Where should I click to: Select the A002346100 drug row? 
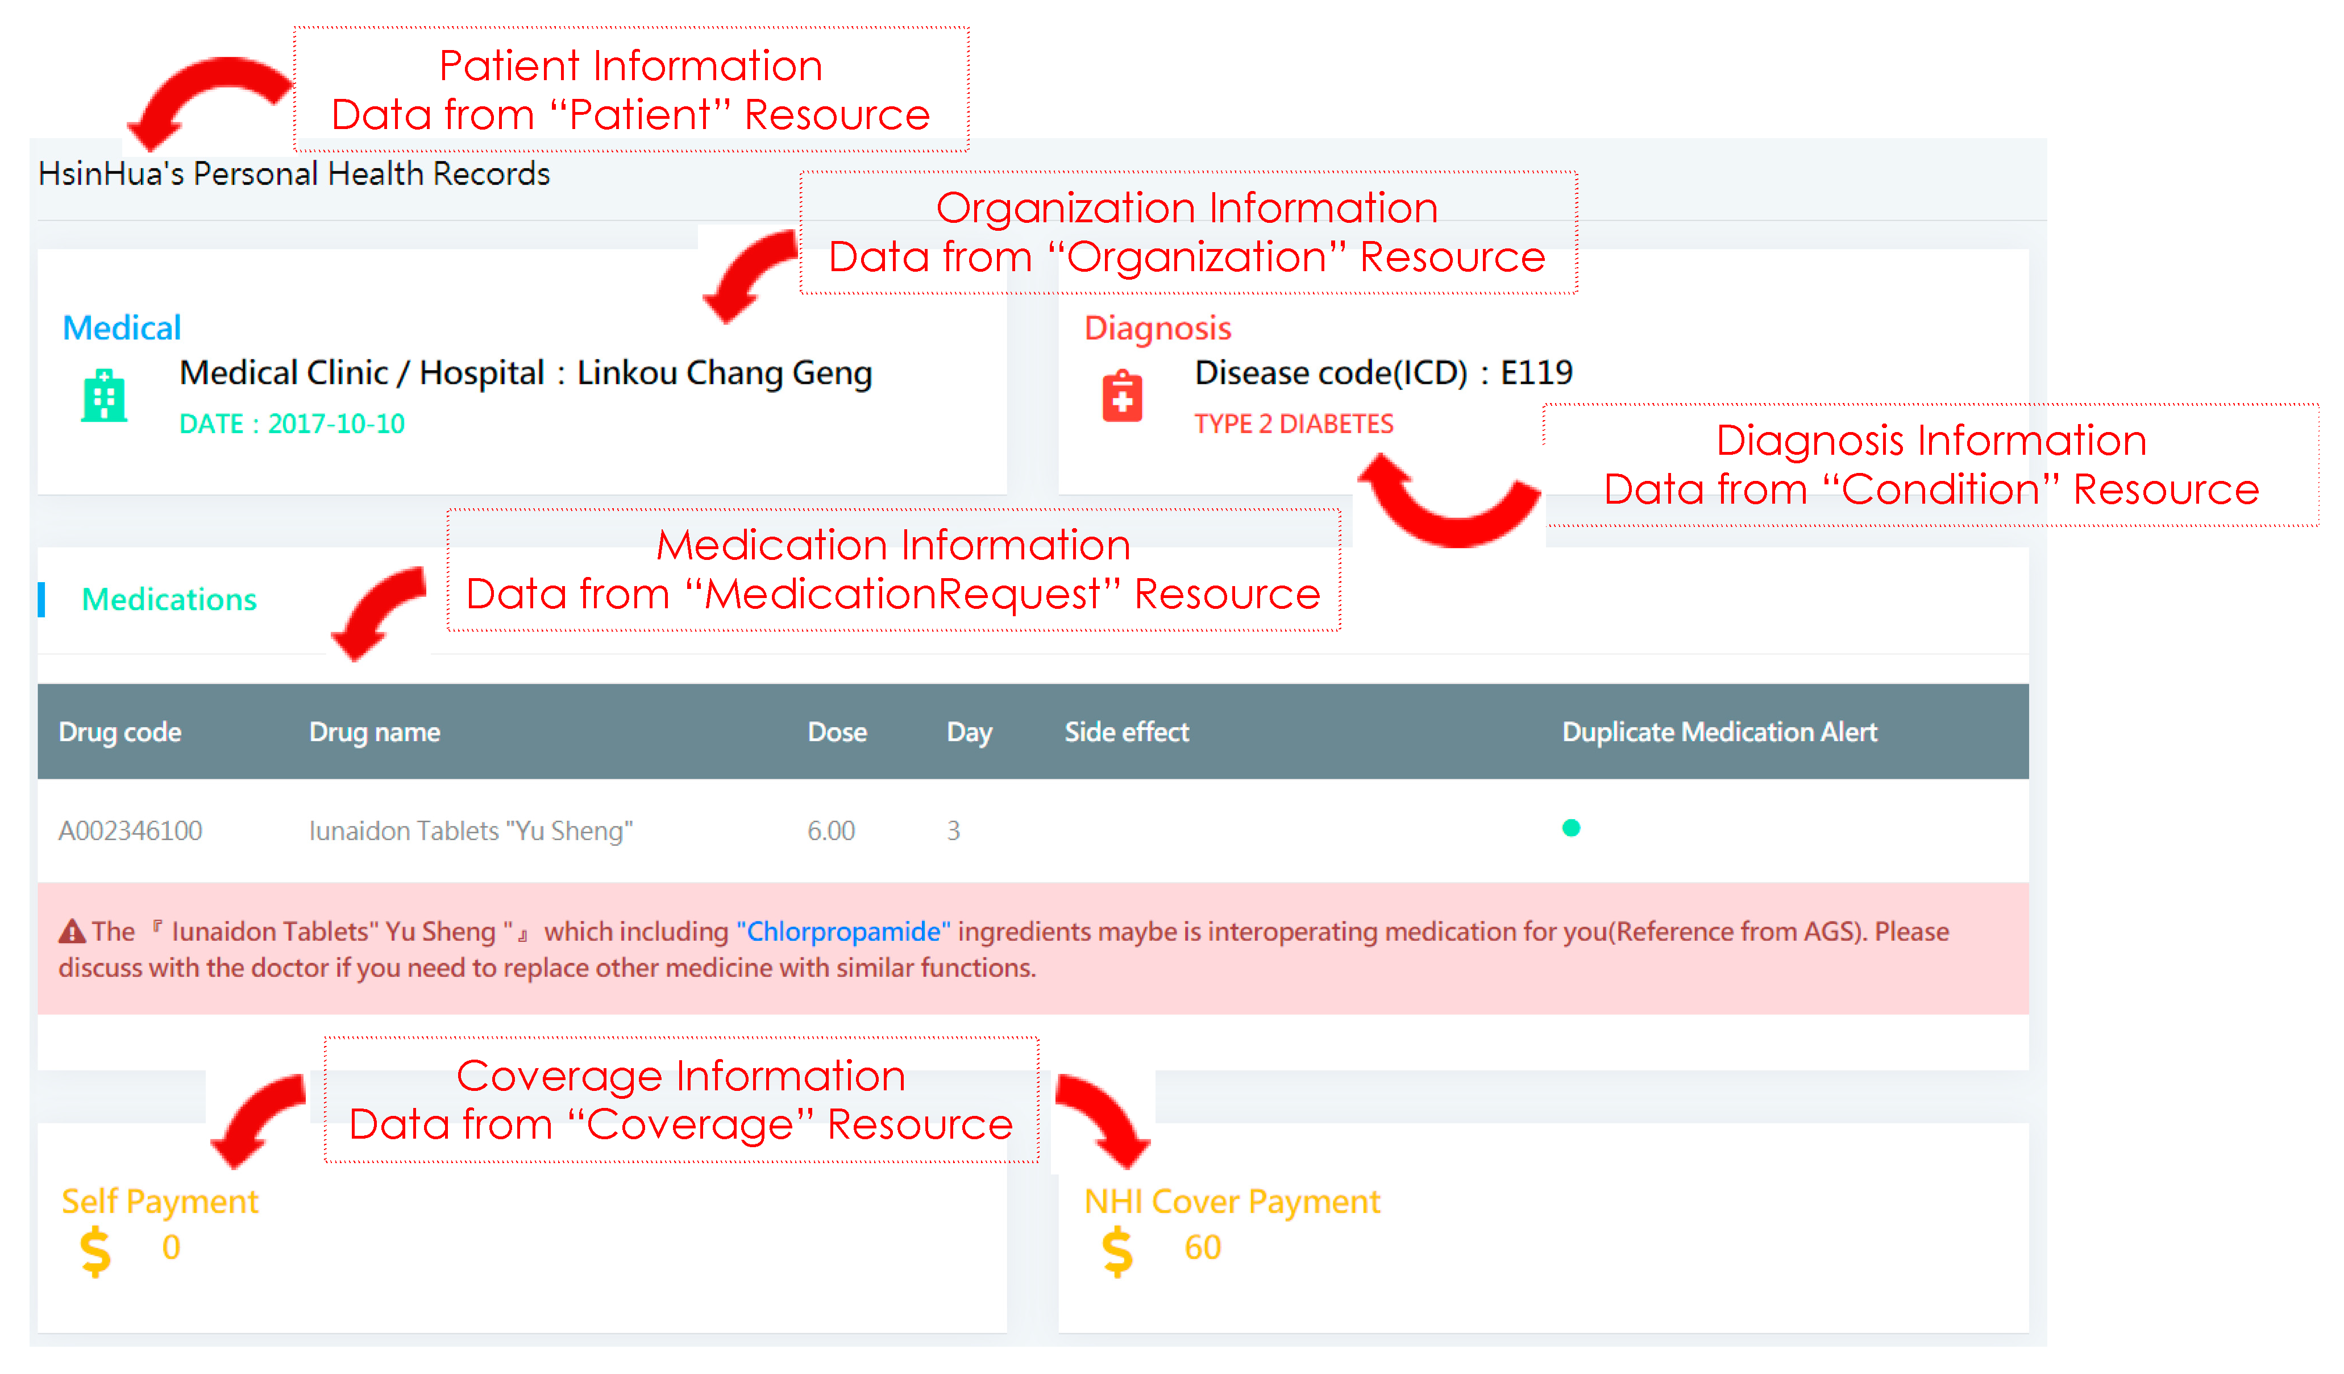click(130, 831)
